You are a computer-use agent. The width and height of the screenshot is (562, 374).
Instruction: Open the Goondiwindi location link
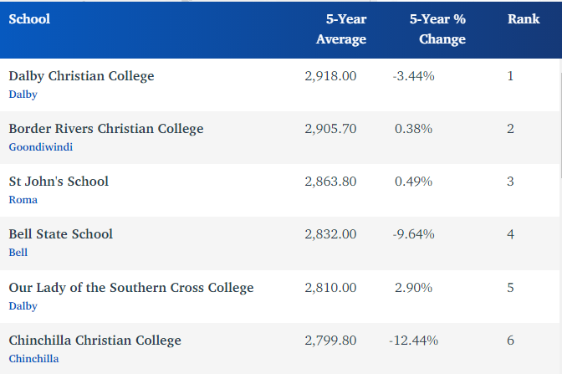coord(38,147)
